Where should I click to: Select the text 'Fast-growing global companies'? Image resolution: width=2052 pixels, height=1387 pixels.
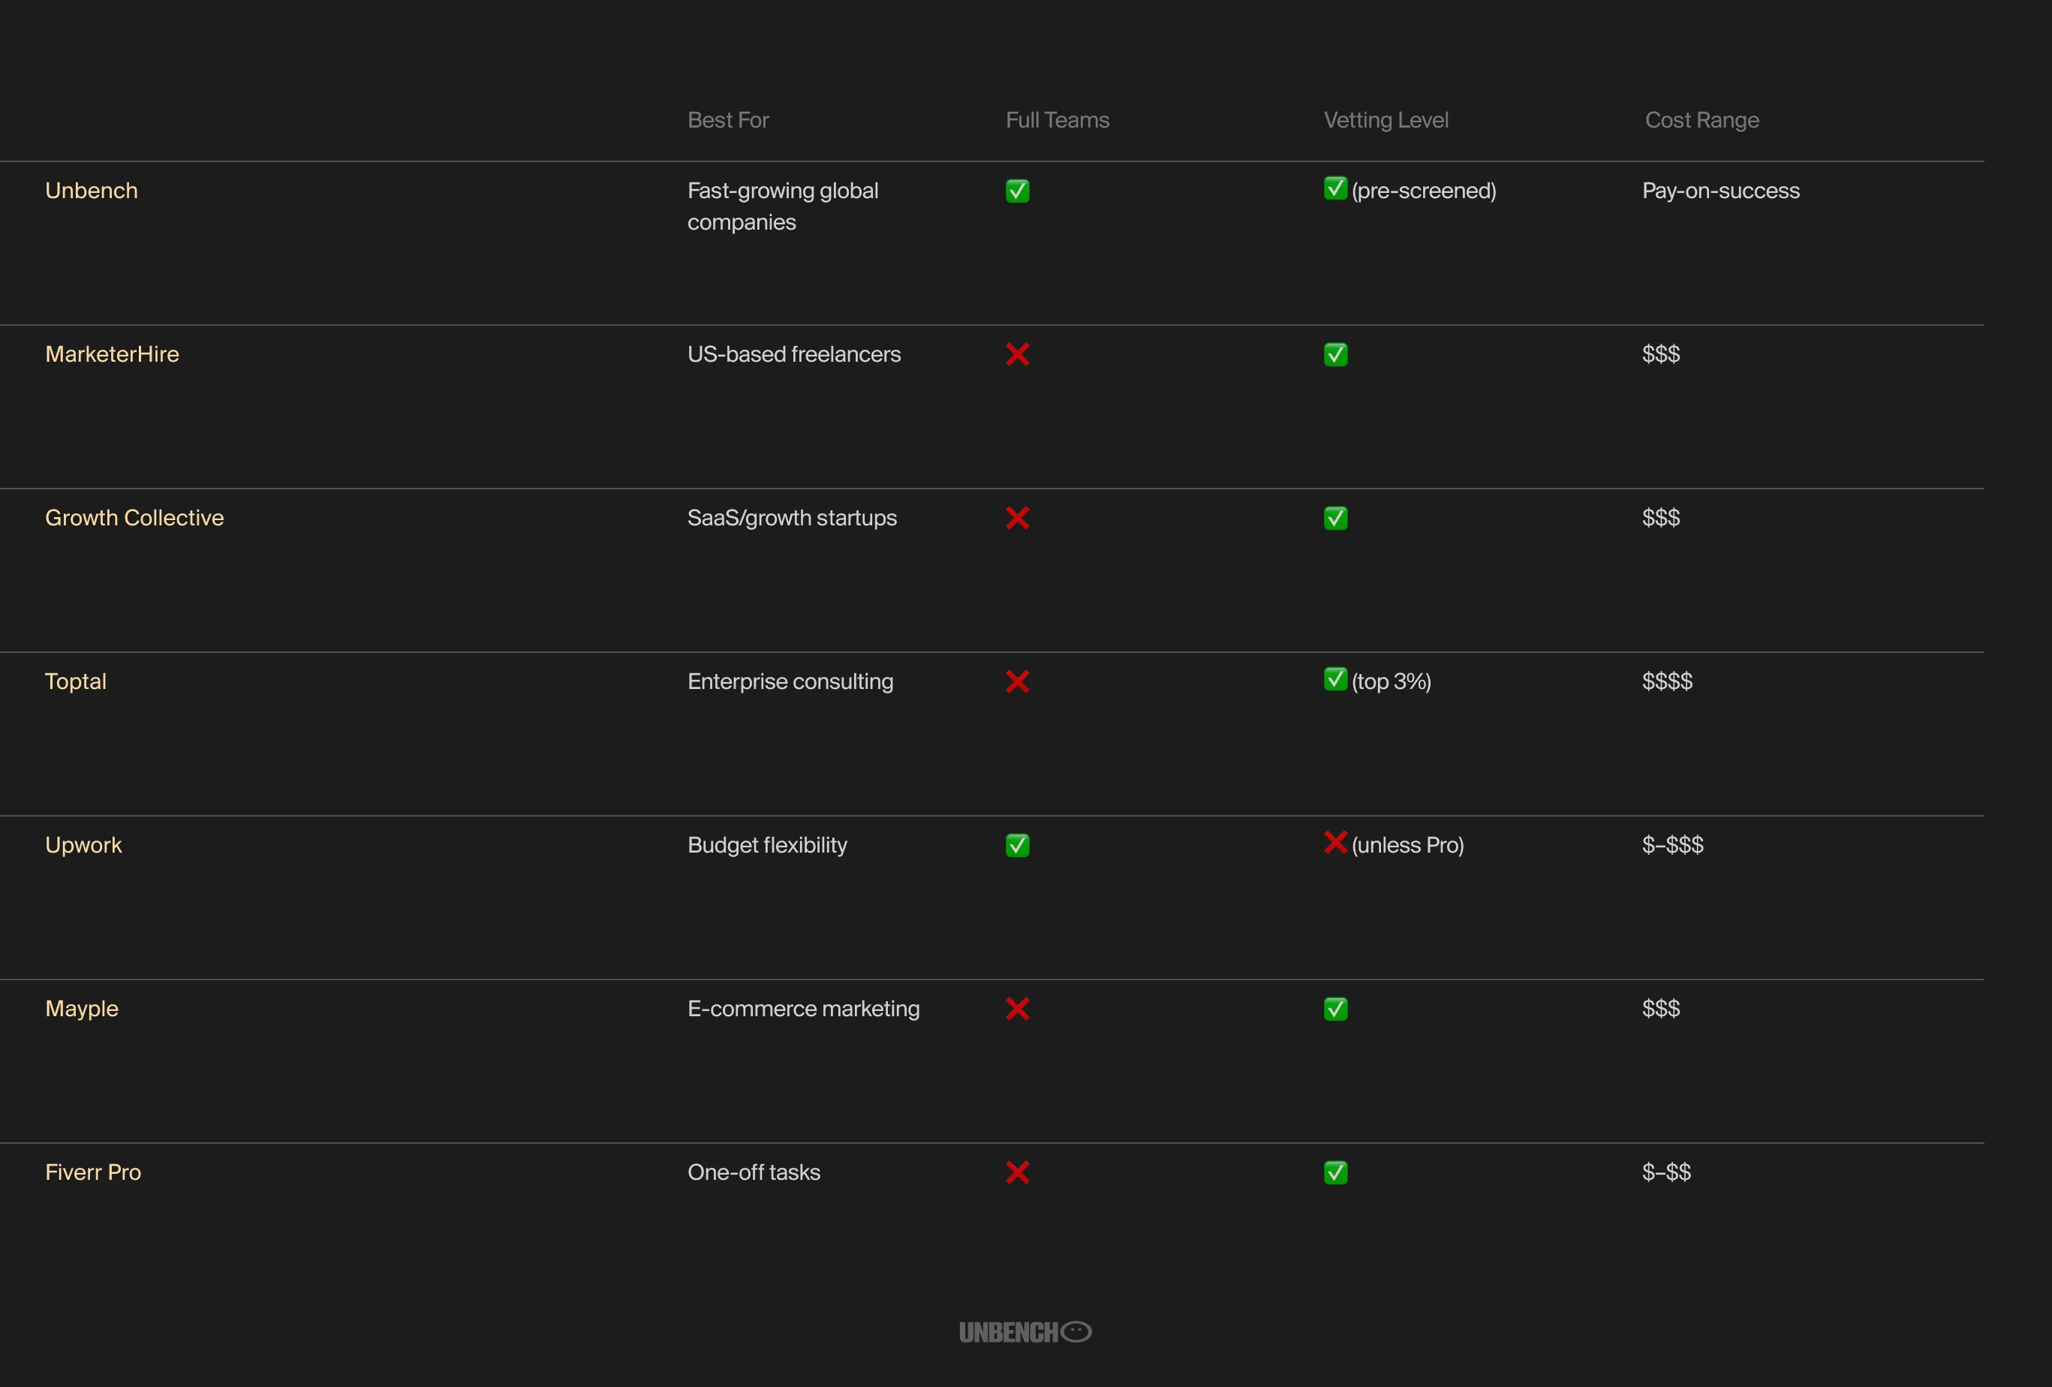tap(782, 206)
